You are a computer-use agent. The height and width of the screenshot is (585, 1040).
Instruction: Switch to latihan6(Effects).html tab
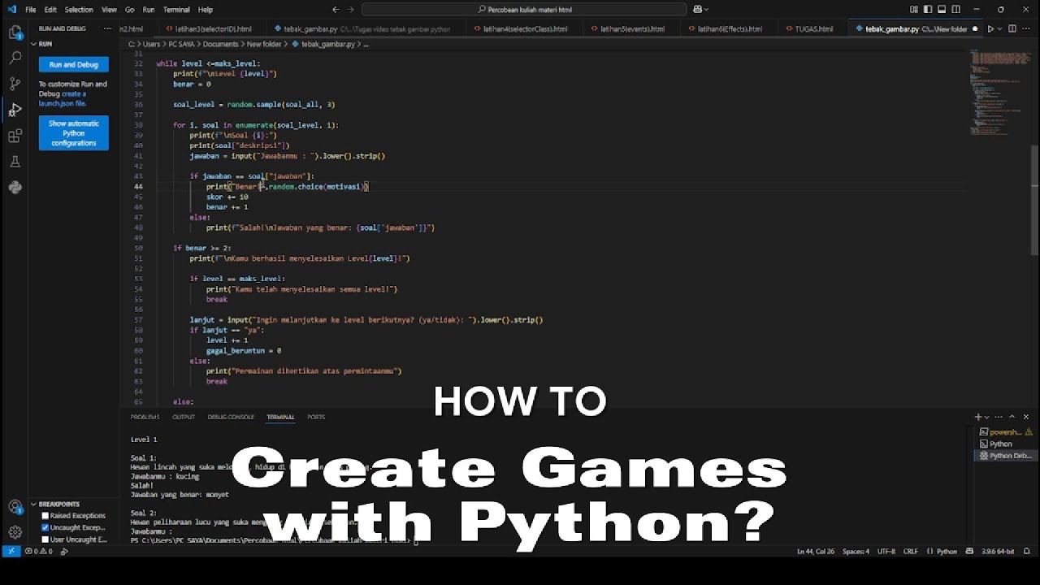pyautogui.click(x=725, y=28)
